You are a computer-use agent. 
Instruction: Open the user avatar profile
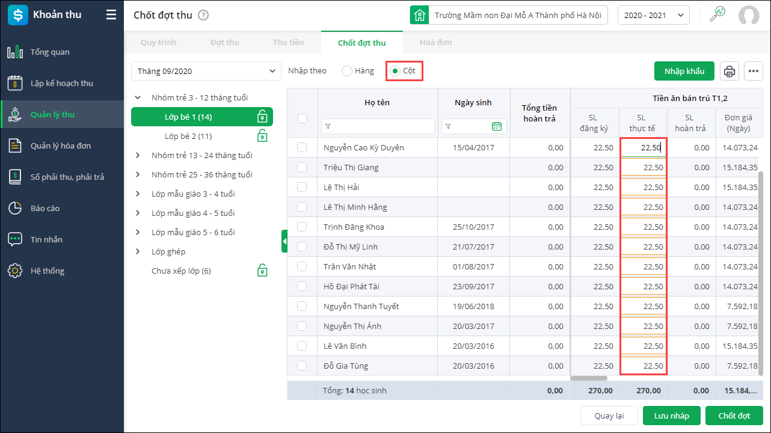(x=749, y=15)
